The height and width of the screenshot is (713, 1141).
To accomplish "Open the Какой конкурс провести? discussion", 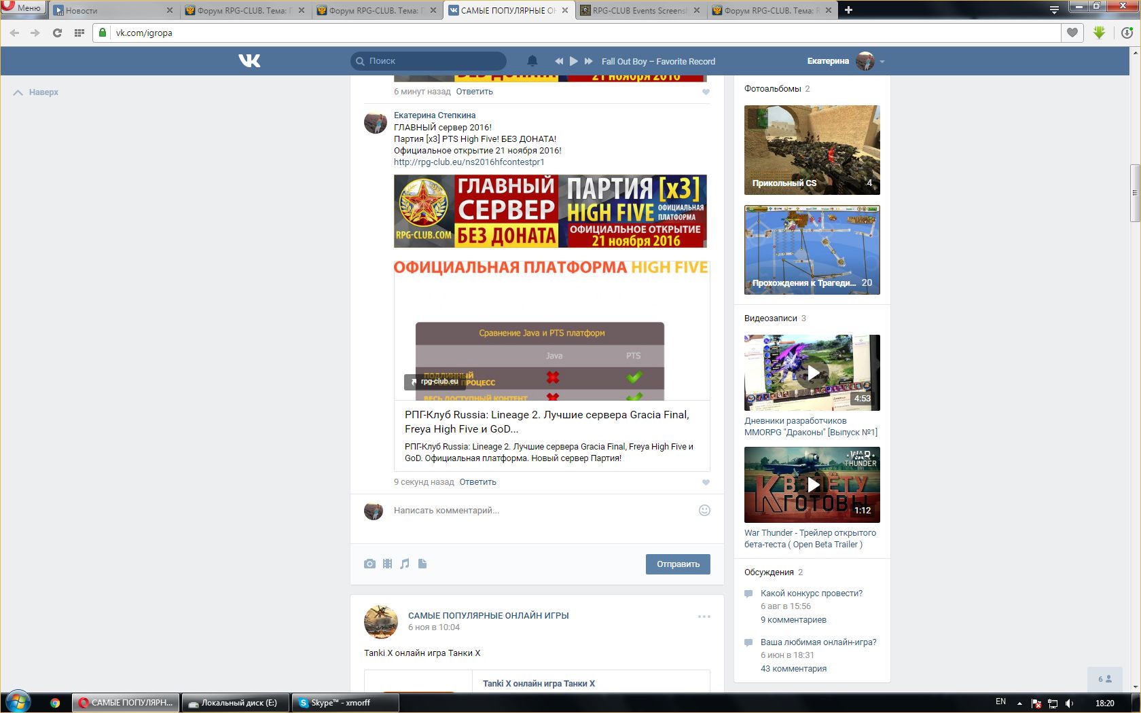I will point(812,593).
